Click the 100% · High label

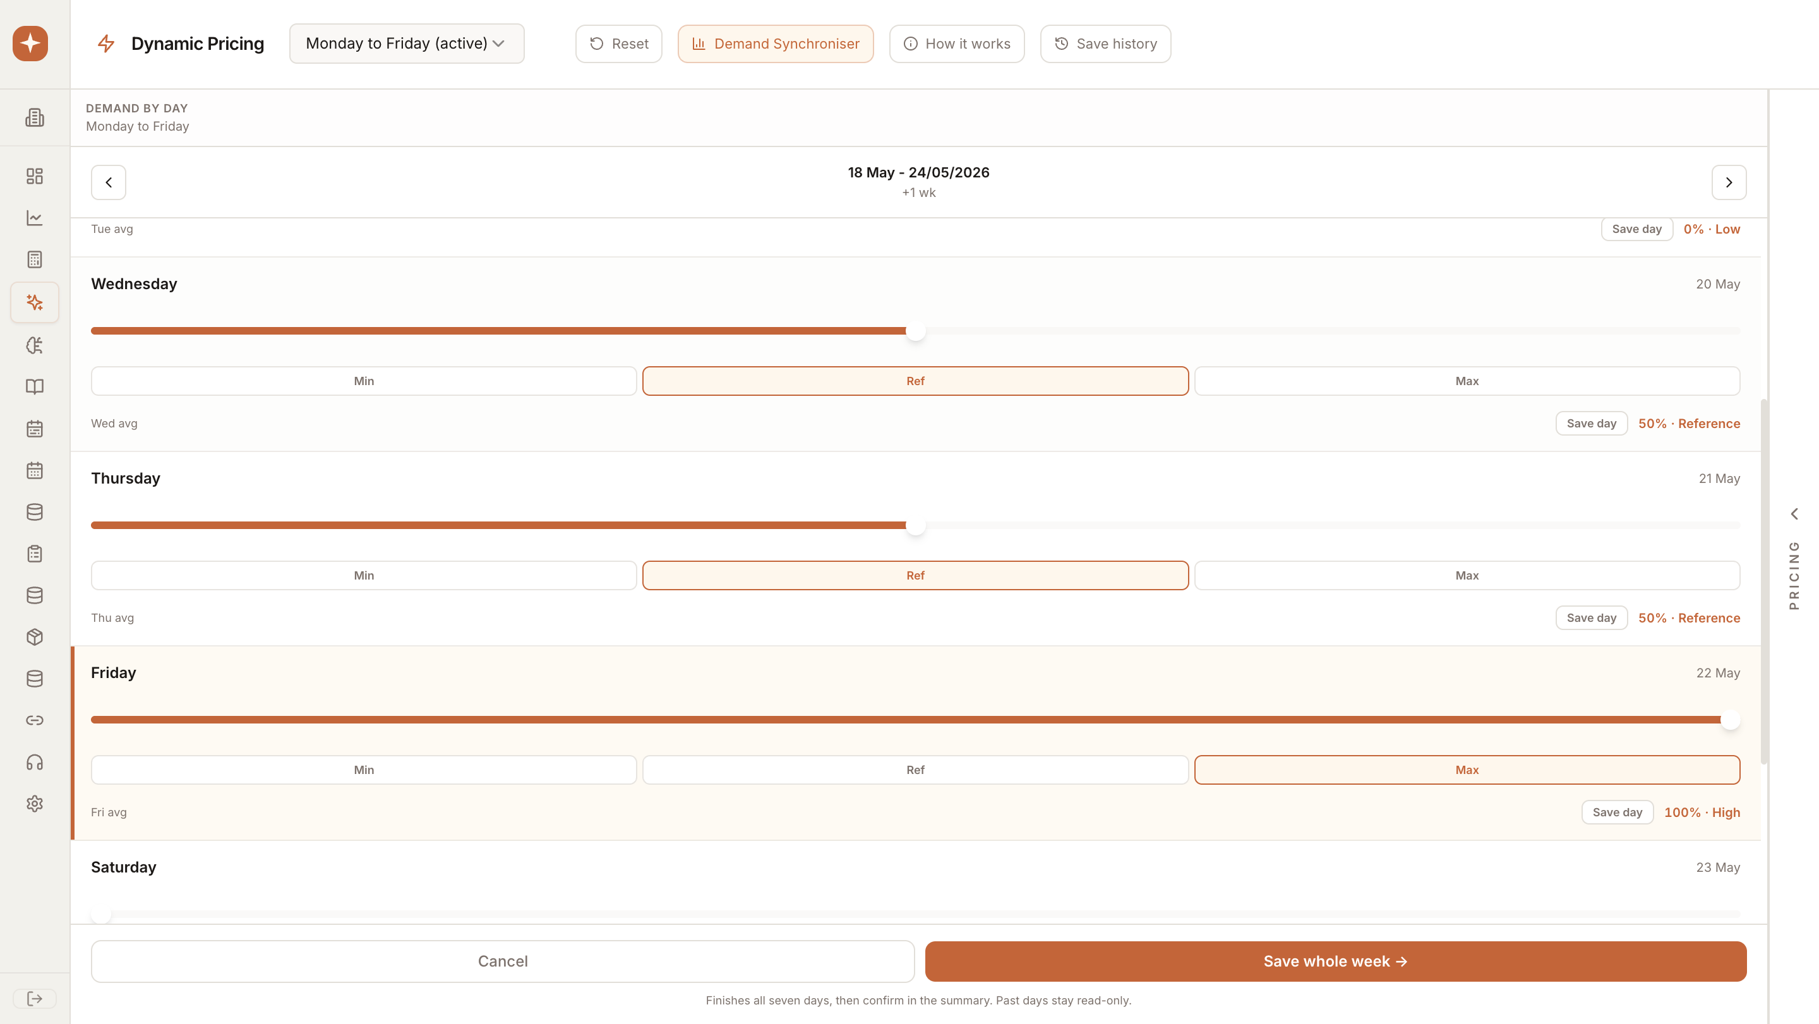click(1702, 813)
